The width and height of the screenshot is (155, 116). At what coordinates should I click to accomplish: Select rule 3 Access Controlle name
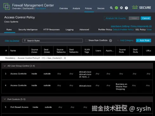tap(18, 74)
